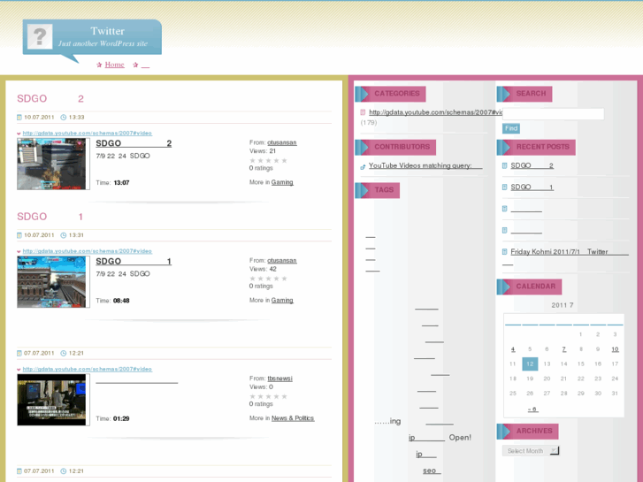The image size is (643, 482).
Task: Click the category page icon under Categories
Action: point(363,112)
